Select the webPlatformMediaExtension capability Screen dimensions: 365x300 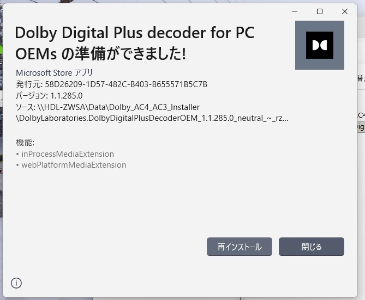[x=73, y=165]
